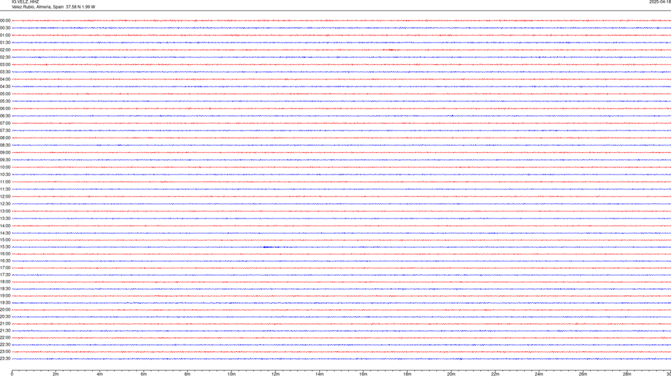The height and width of the screenshot is (377, 671).
Task: Select the 10:30 trace label
Action: point(5,175)
